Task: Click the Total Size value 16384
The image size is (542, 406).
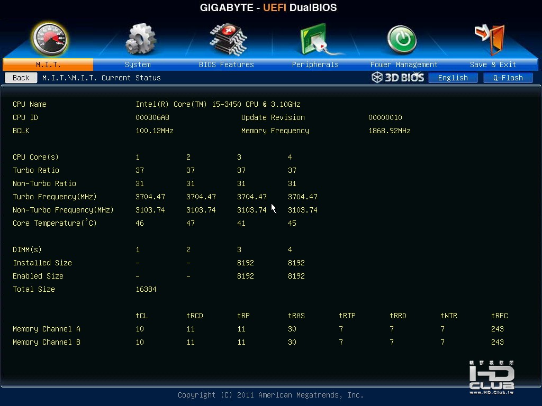Action: (146, 289)
